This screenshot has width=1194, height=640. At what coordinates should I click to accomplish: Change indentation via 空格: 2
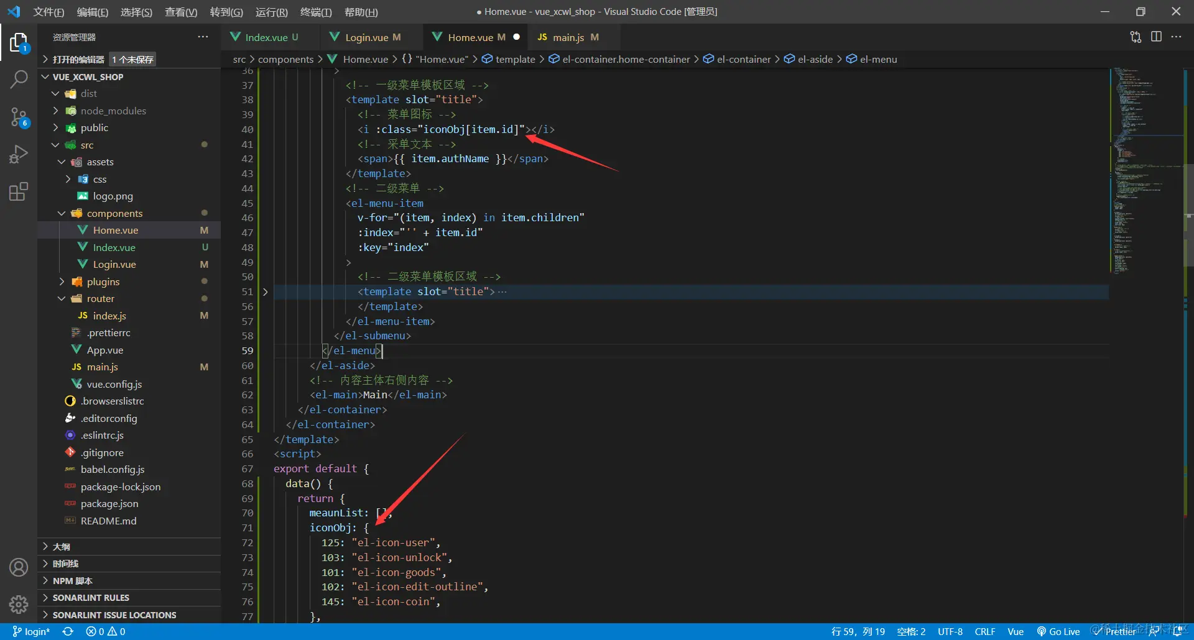point(911,631)
